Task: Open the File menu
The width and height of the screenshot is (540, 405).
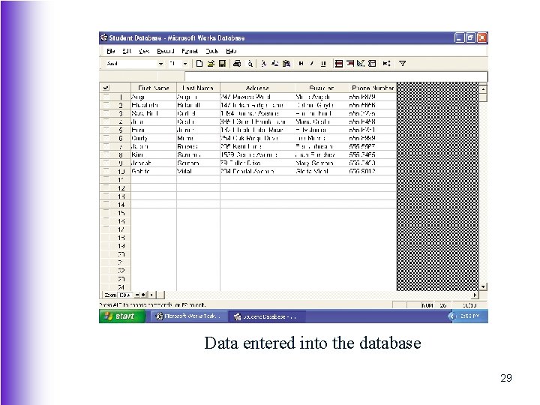Action: pos(110,51)
